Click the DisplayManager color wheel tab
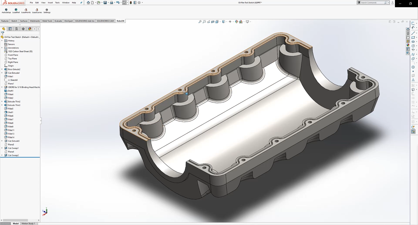The width and height of the screenshot is (418, 225). coord(30,29)
